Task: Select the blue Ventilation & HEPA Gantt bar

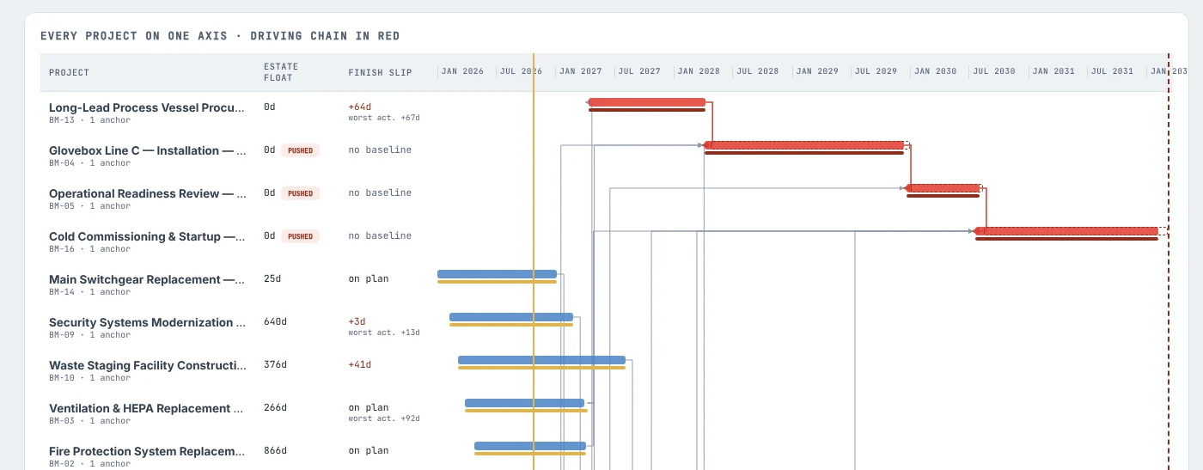Action: 524,403
